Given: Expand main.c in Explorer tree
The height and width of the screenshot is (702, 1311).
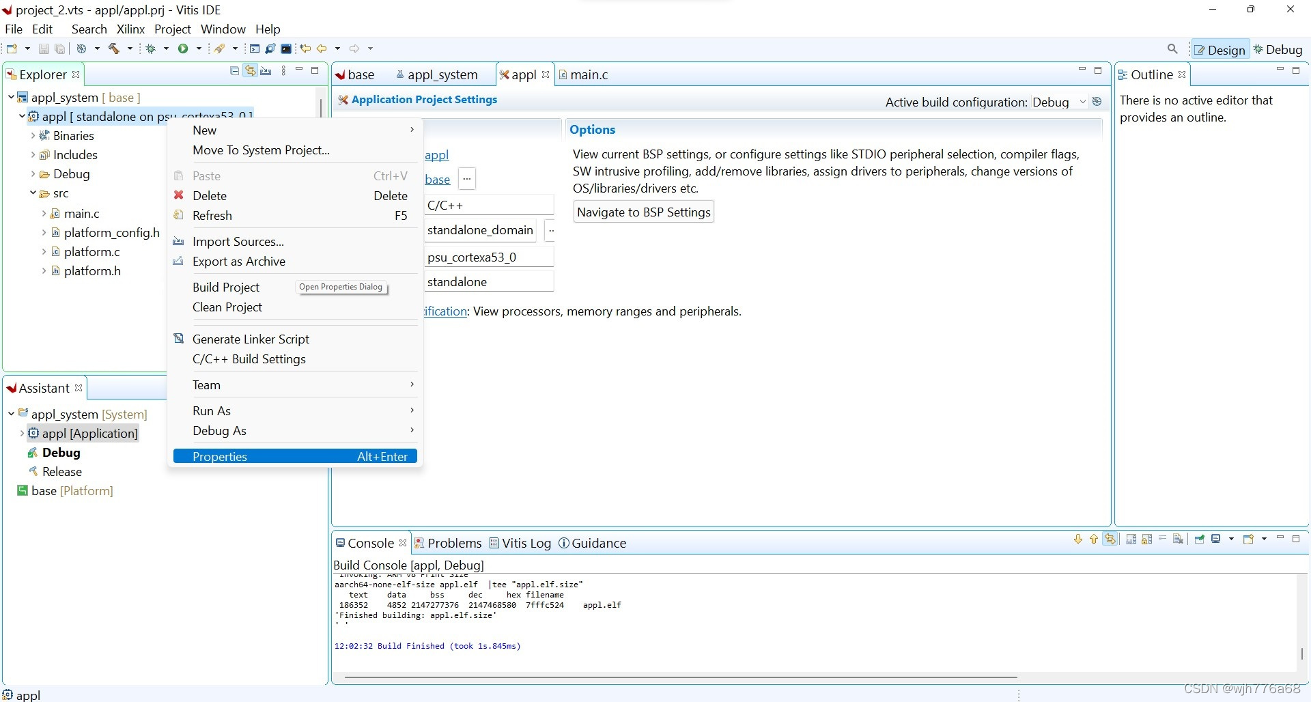Looking at the screenshot, I should coord(44,213).
